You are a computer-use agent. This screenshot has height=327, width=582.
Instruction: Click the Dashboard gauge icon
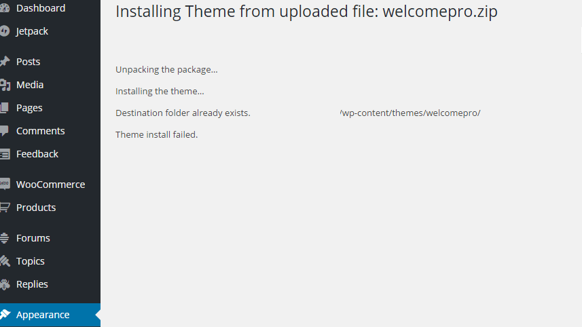[5, 8]
